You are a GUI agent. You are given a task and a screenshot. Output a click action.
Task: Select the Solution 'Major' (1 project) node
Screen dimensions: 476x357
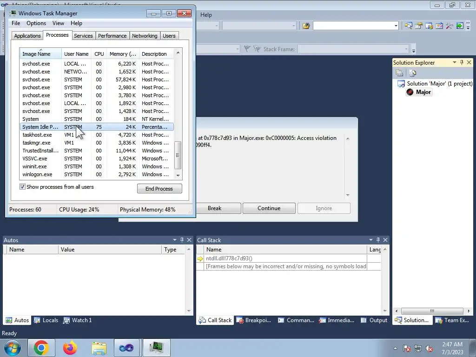click(x=435, y=84)
